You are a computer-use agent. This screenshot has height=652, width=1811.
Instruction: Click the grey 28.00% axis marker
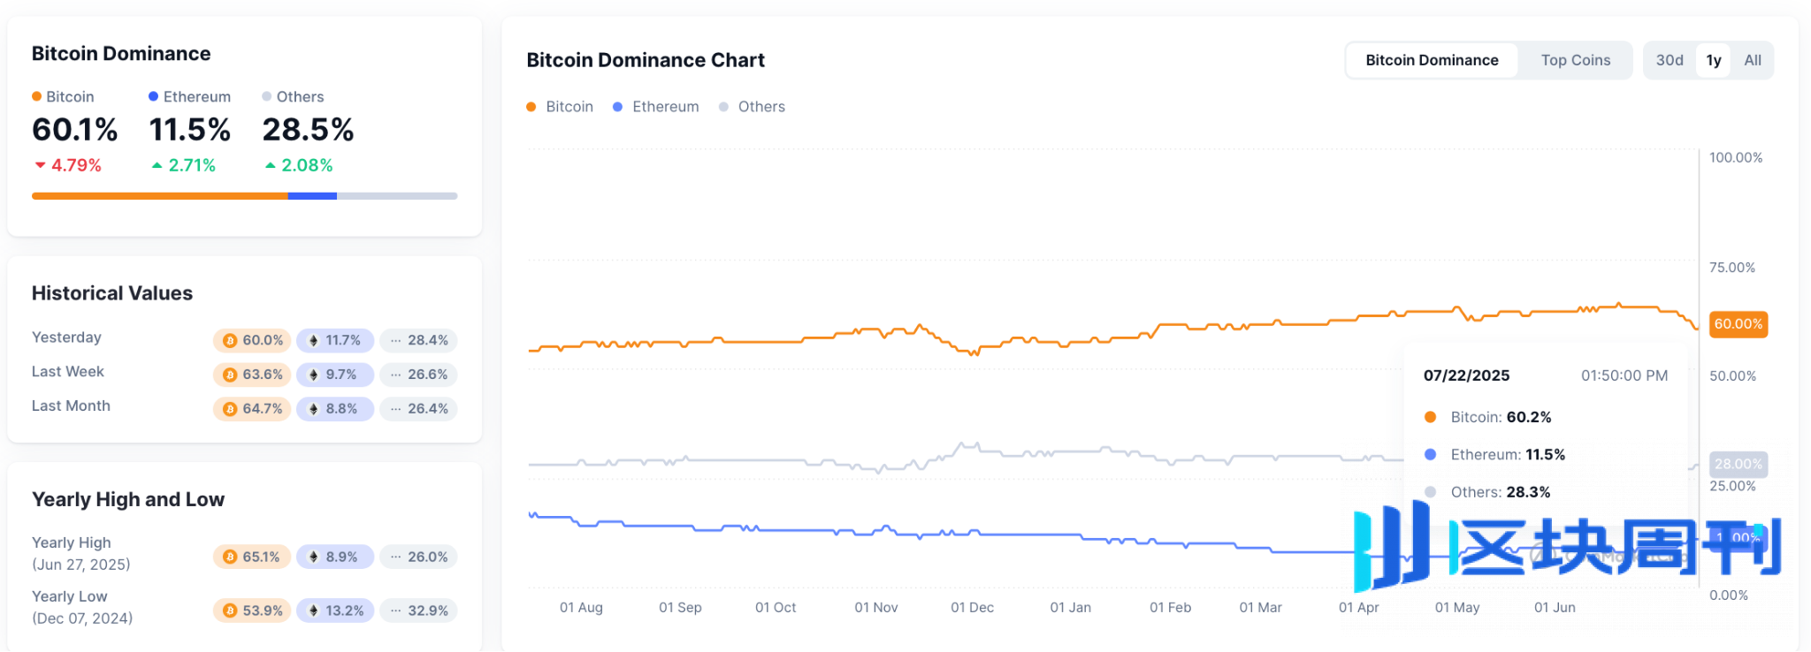pyautogui.click(x=1738, y=464)
